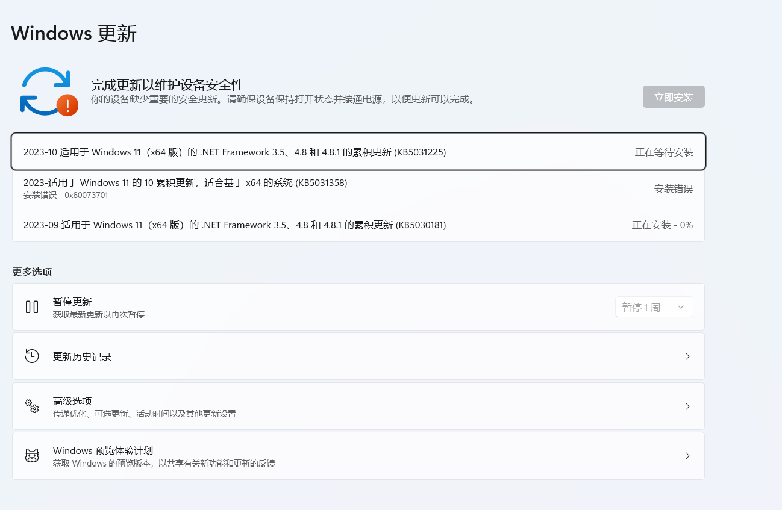The image size is (782, 510).
Task: Expand 更新历史记录 via its chevron
Action: click(x=687, y=356)
